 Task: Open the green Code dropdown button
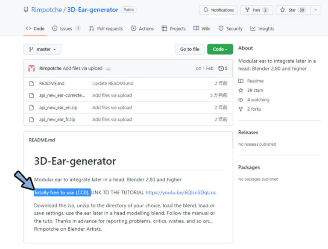pyautogui.click(x=220, y=49)
